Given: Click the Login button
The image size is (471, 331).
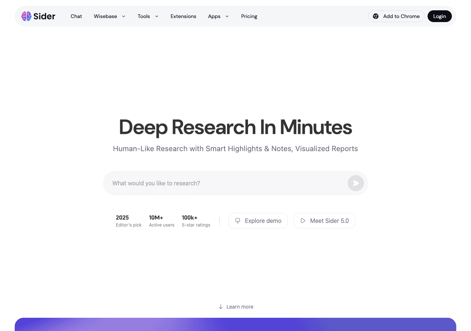Looking at the screenshot, I should tap(440, 16).
